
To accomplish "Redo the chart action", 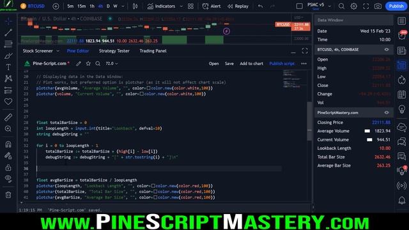I will tap(272, 6).
